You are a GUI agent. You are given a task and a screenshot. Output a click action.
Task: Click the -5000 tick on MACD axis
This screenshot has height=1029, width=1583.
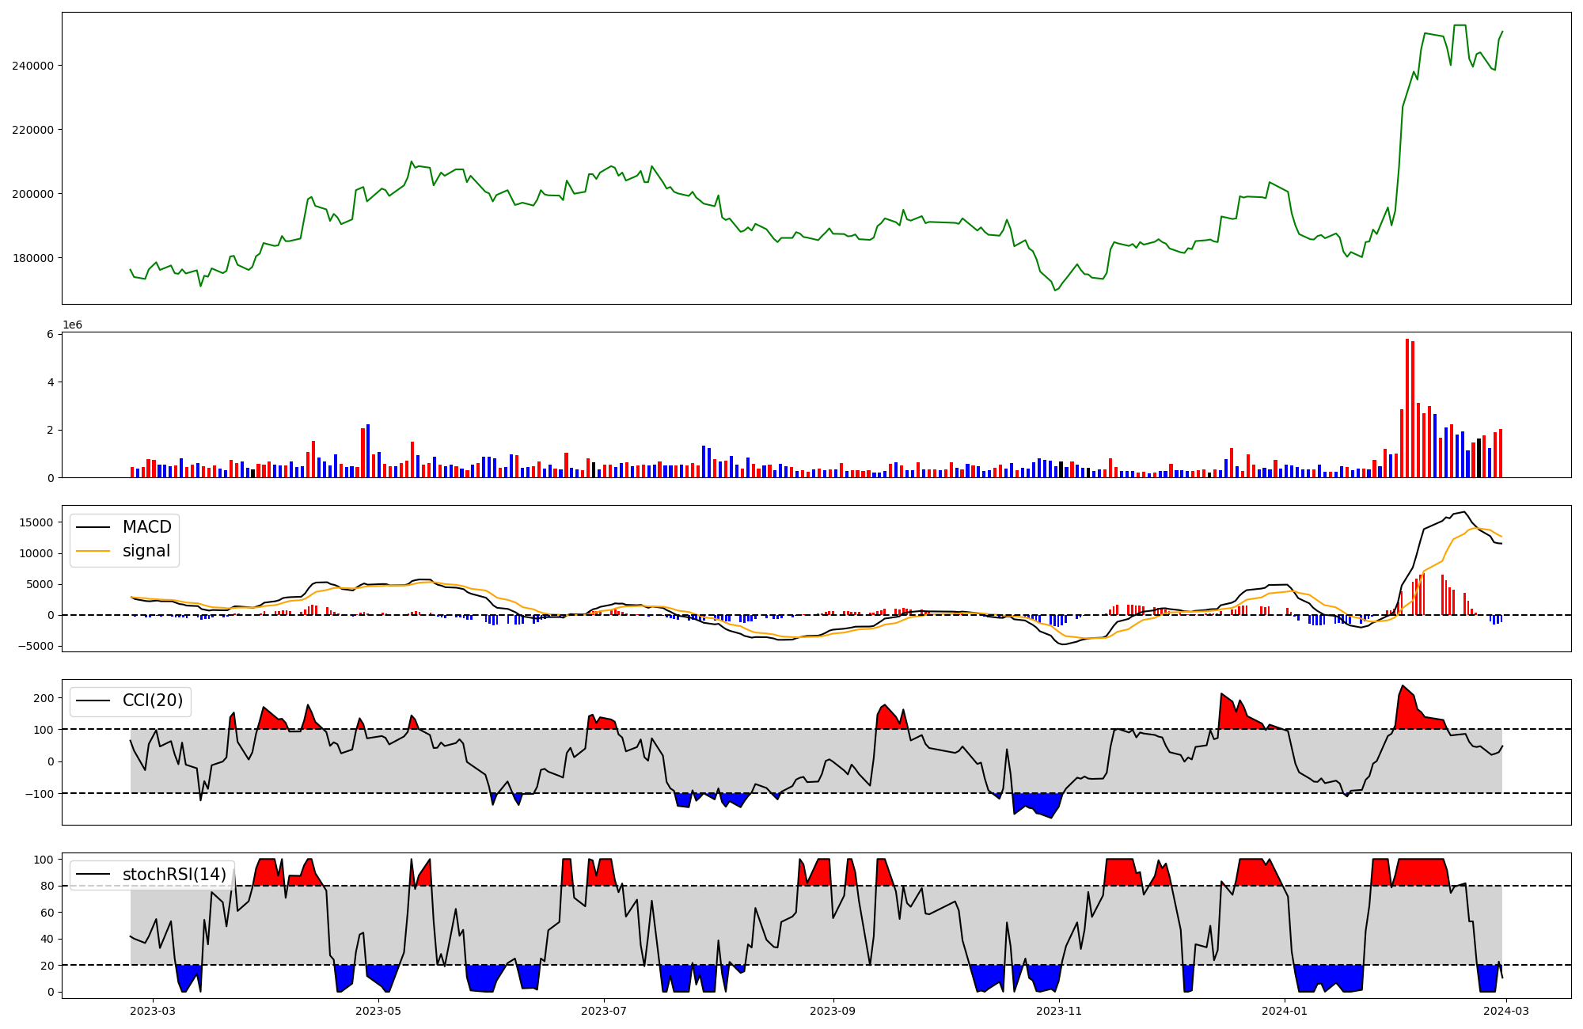tap(36, 646)
